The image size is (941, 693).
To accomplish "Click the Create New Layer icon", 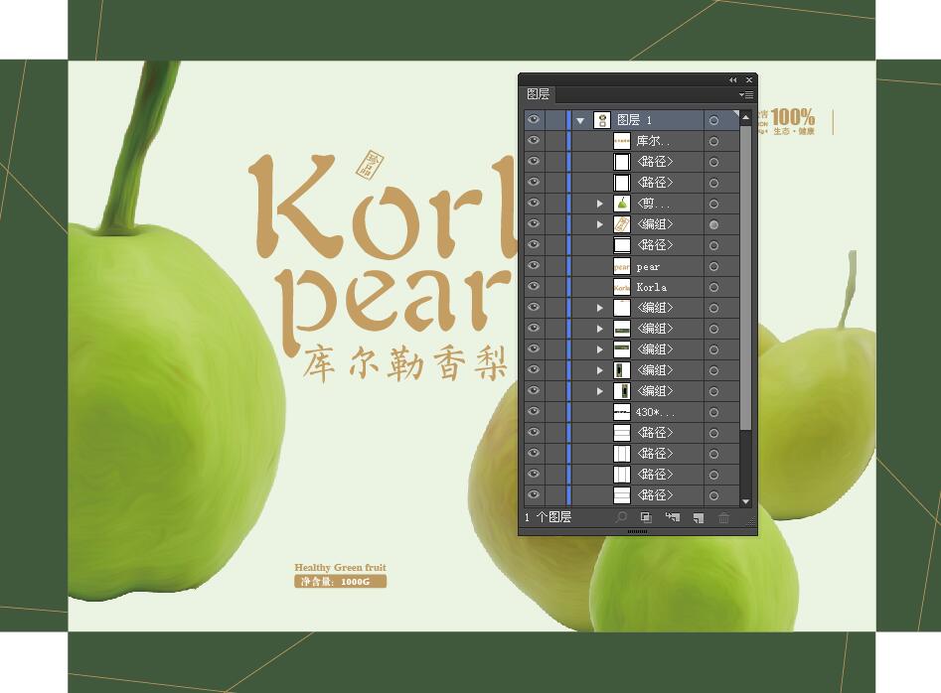I will coord(698,517).
